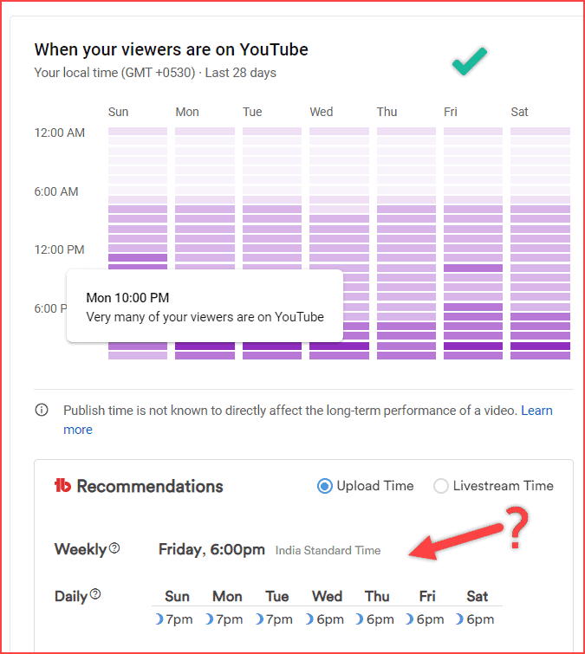This screenshot has width=585, height=654.
Task: Click the green checkmark icon
Action: coord(470,62)
